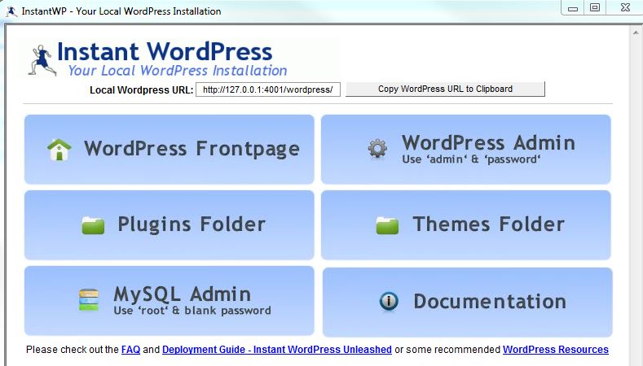The image size is (643, 366).
Task: Click the 'Instant WordPress' heading text
Action: point(165,51)
